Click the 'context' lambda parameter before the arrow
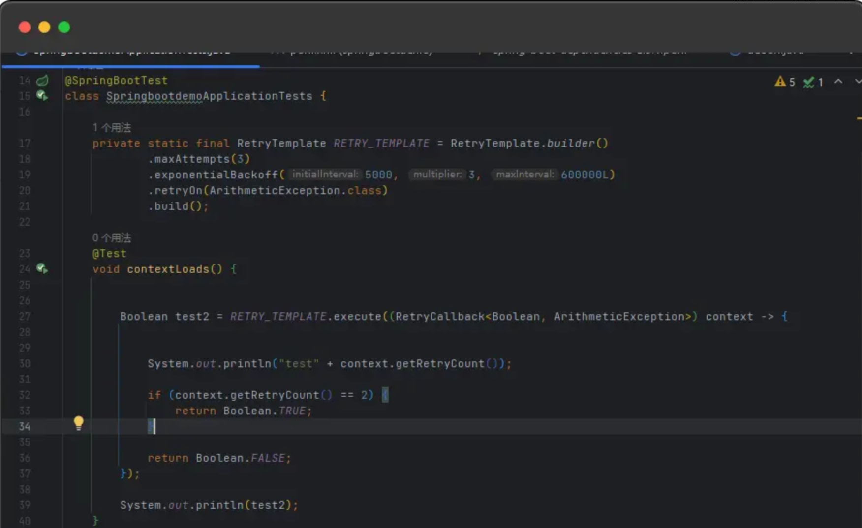The width and height of the screenshot is (862, 528). (x=729, y=317)
